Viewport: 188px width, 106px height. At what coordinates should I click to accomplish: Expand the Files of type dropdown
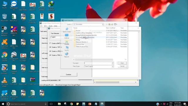(112, 66)
